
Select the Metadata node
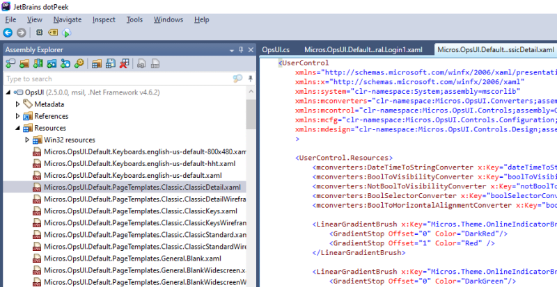(49, 104)
